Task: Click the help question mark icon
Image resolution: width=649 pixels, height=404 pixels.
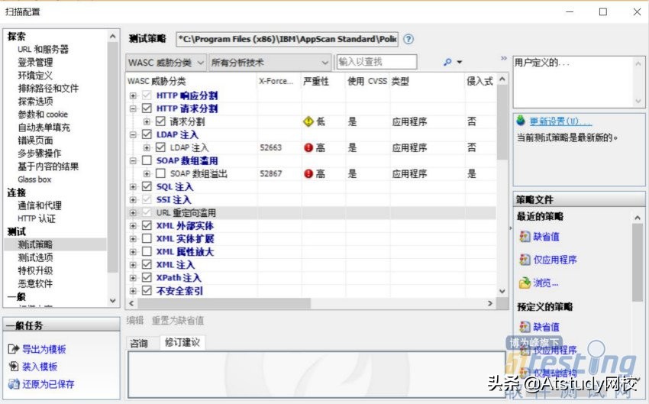Action: [408, 39]
